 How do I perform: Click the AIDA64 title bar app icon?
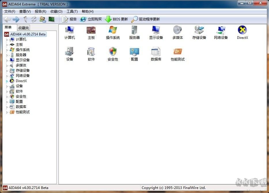coord(5,4)
